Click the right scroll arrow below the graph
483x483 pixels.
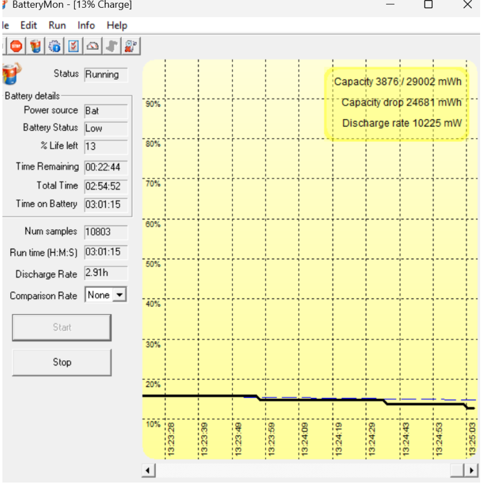coord(470,470)
